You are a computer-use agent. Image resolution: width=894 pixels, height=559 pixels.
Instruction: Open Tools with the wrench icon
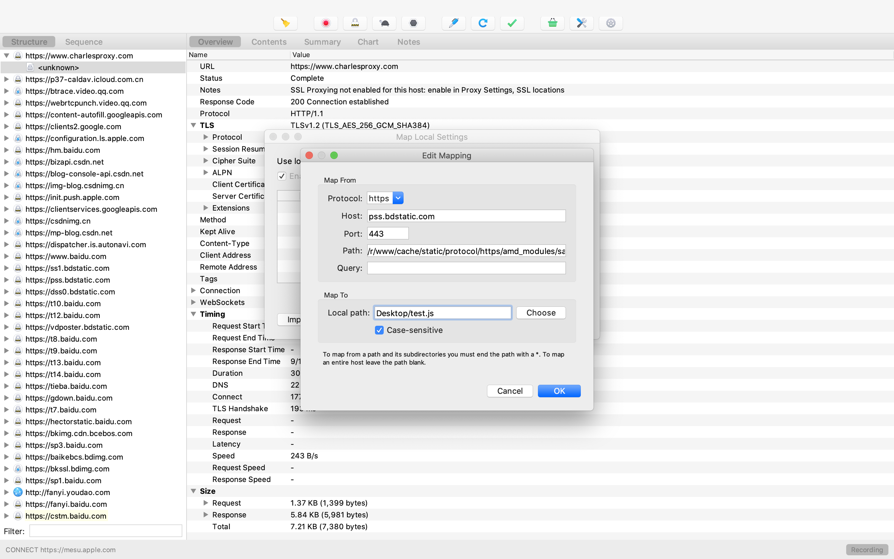581,23
